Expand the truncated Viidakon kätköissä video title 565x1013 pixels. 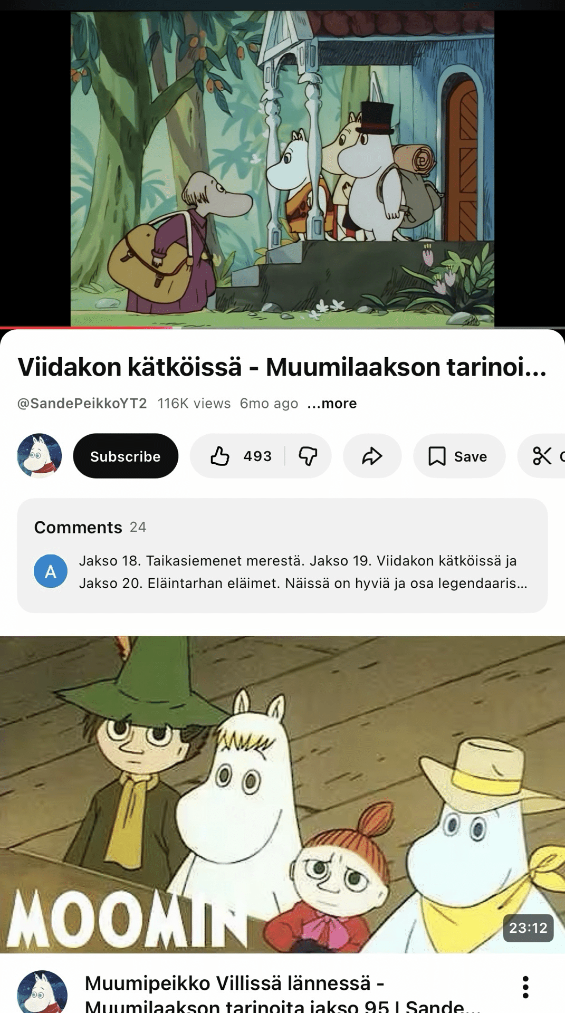(282, 367)
